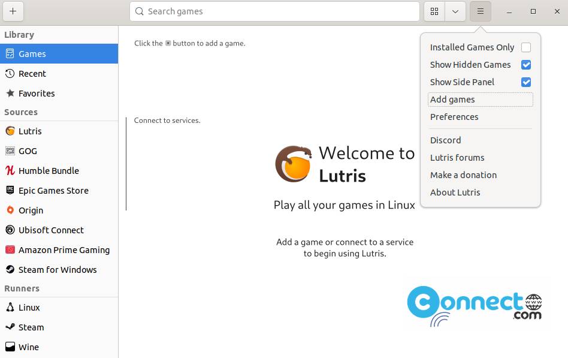Image resolution: width=568 pixels, height=358 pixels.
Task: Click the Favorites star icon
Action: coord(10,93)
